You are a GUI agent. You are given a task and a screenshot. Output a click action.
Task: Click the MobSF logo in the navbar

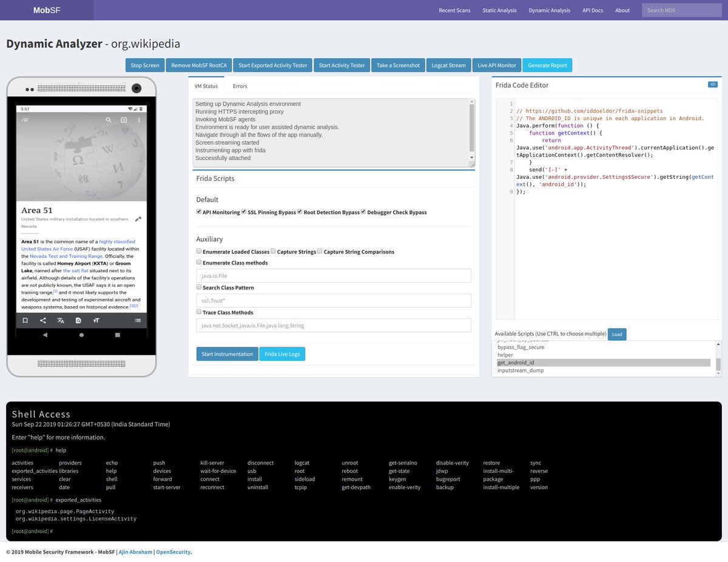[46, 10]
